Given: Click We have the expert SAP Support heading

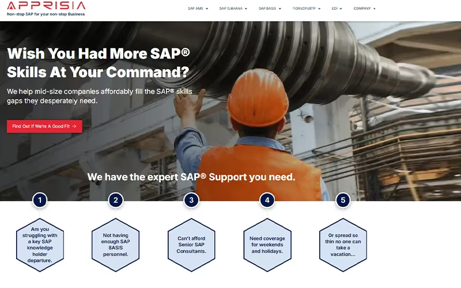Looking at the screenshot, I should click(x=191, y=177).
